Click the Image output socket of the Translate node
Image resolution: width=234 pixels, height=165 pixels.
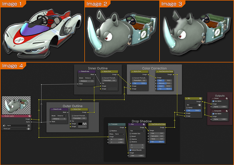pyautogui.click(x=125, y=128)
